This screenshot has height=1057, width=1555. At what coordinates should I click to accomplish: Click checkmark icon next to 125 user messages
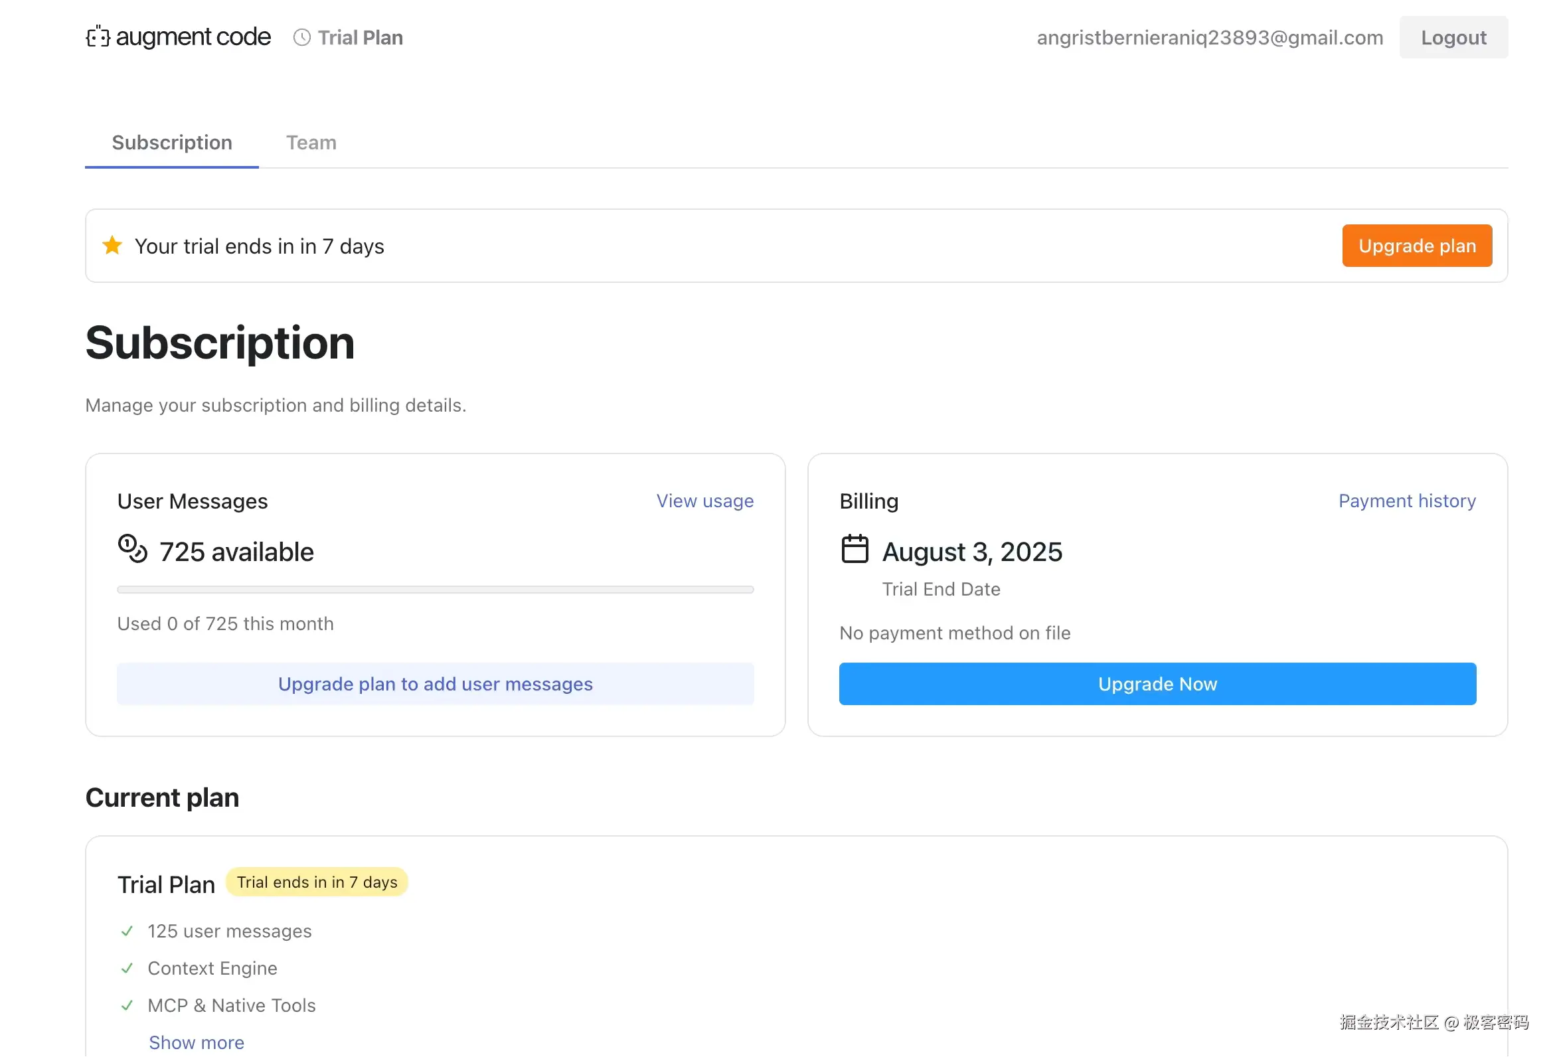pos(127,932)
